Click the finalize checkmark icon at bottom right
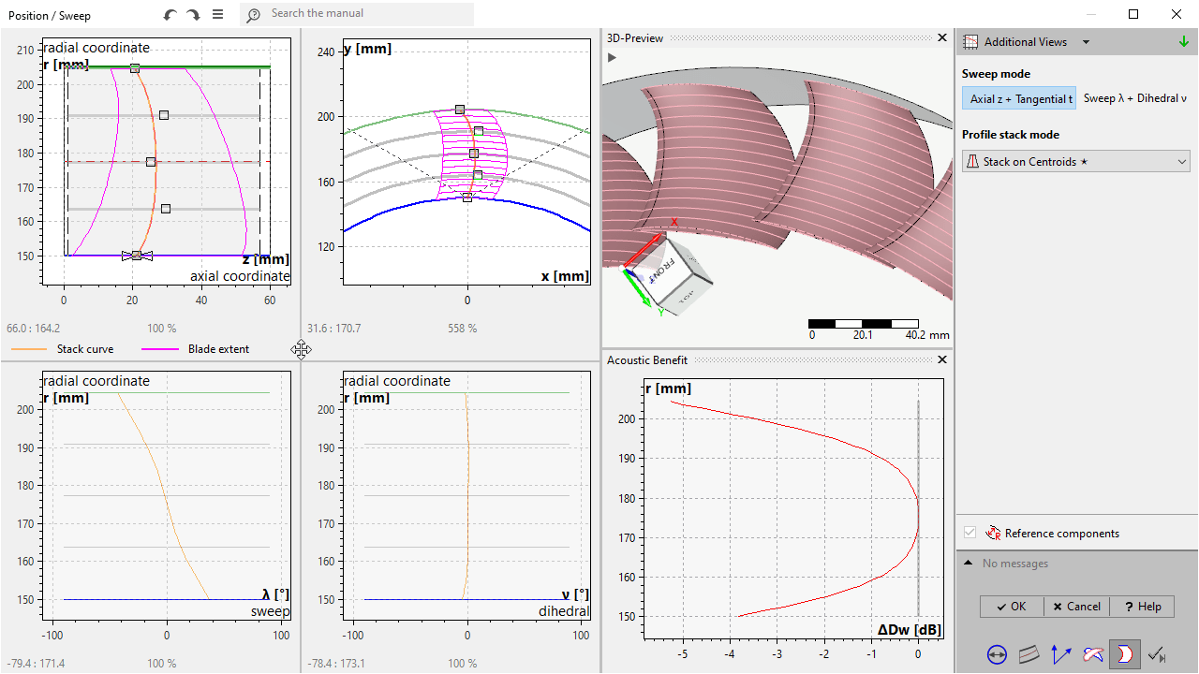Image resolution: width=1199 pixels, height=674 pixels. [x=1157, y=654]
